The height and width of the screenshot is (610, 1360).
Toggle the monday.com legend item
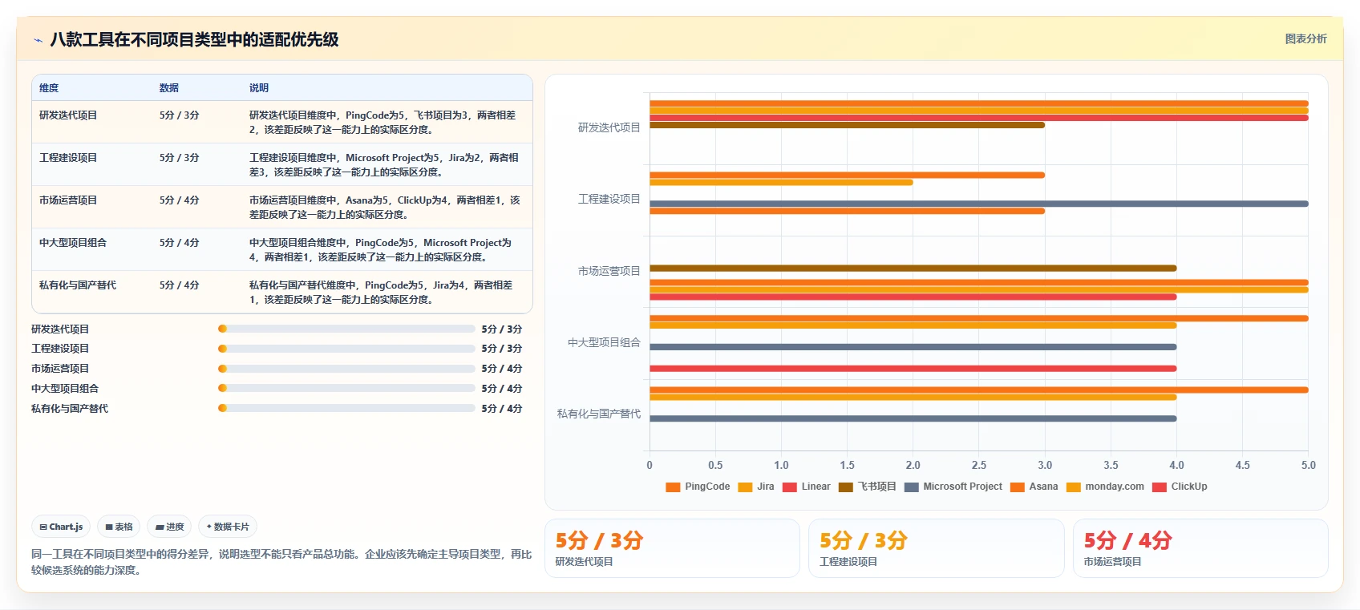point(1105,487)
